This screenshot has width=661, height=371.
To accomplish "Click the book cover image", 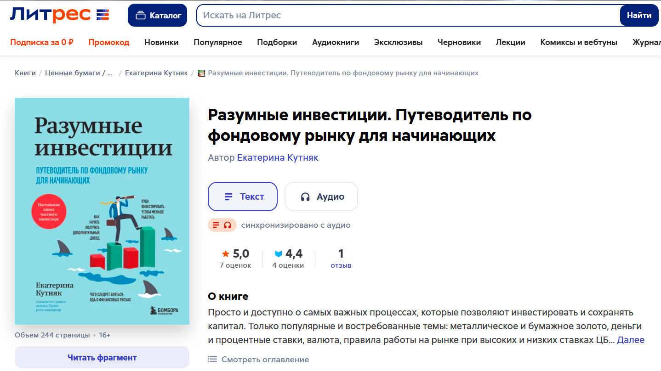I will (x=102, y=211).
